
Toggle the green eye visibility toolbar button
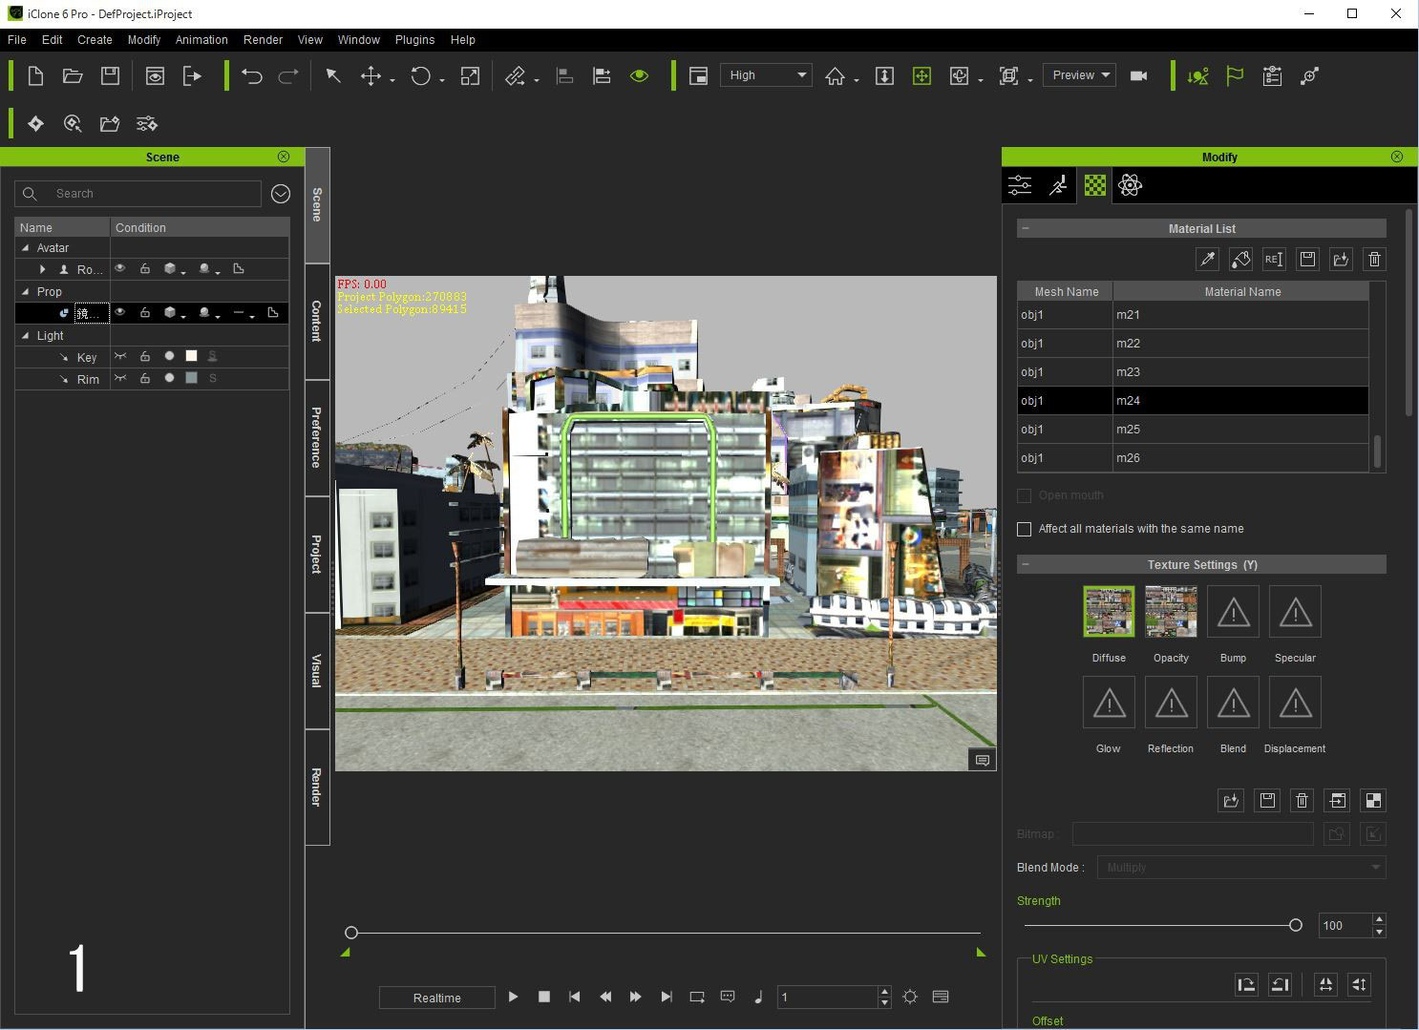pos(640,76)
